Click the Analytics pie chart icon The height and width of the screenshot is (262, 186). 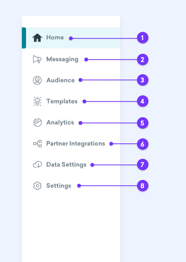pyautogui.click(x=37, y=123)
